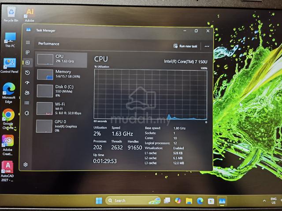Click the 1.63 GHz speed value

122,134
